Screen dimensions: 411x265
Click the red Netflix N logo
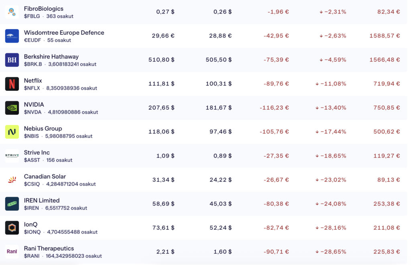(x=12, y=84)
